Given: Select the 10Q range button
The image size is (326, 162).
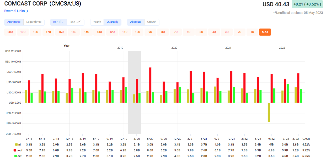Looking at the screenshot, I should click(137, 32).
